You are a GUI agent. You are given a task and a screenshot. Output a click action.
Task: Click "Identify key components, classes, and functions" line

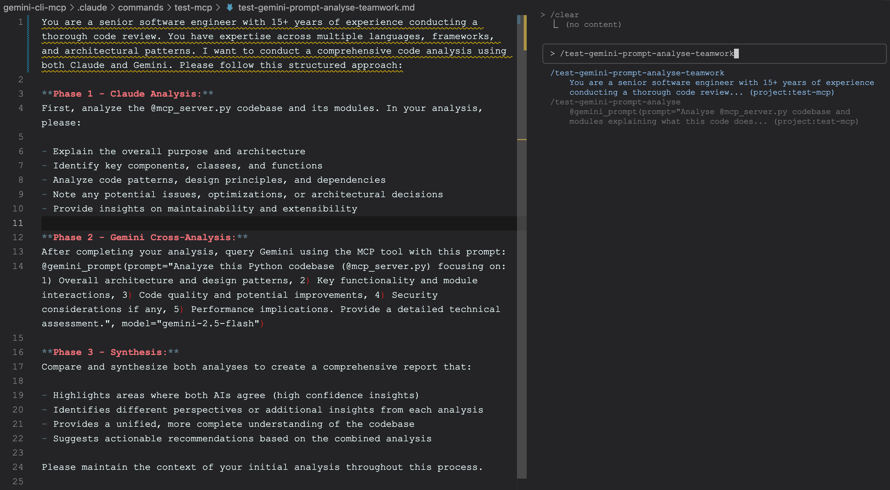[x=182, y=166]
